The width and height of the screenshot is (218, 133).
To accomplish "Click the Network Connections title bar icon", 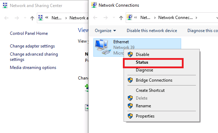I will click(x=94, y=5).
